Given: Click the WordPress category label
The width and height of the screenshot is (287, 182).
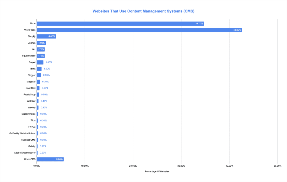Looking at the screenshot, I should click(x=30, y=30).
